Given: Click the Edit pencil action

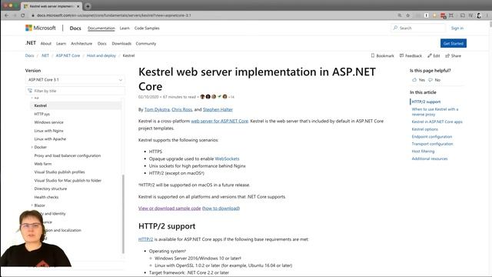Looking at the screenshot, I should (434, 55).
